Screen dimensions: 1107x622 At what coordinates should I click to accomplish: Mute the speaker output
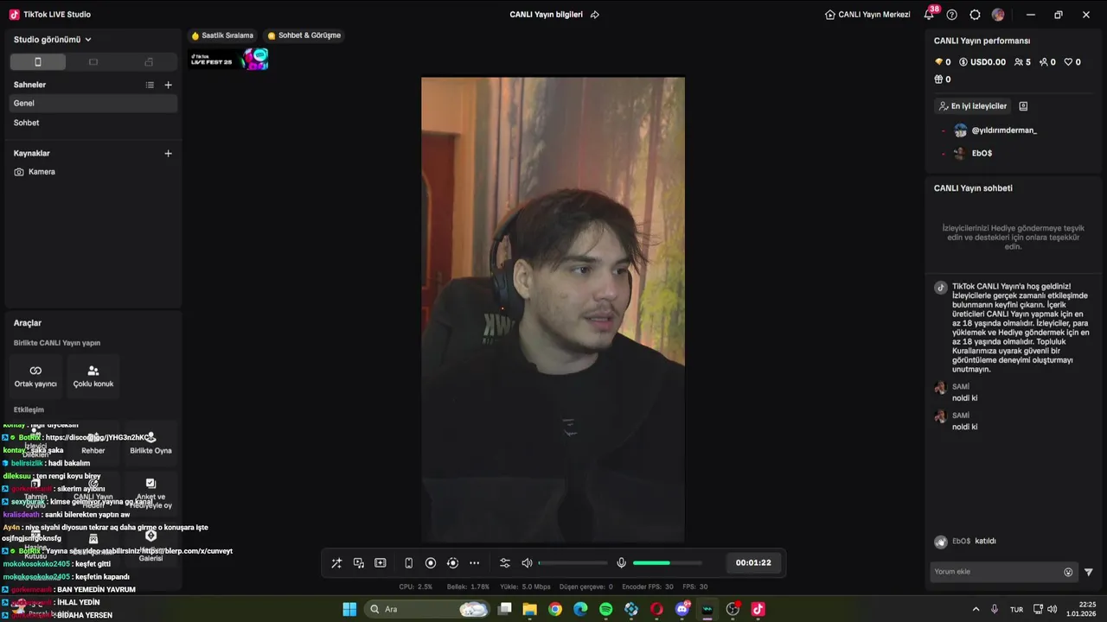527,563
